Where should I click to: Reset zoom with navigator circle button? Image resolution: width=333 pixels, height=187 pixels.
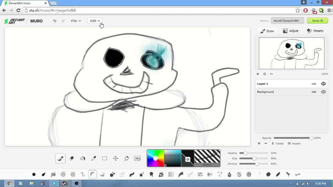tap(264, 74)
